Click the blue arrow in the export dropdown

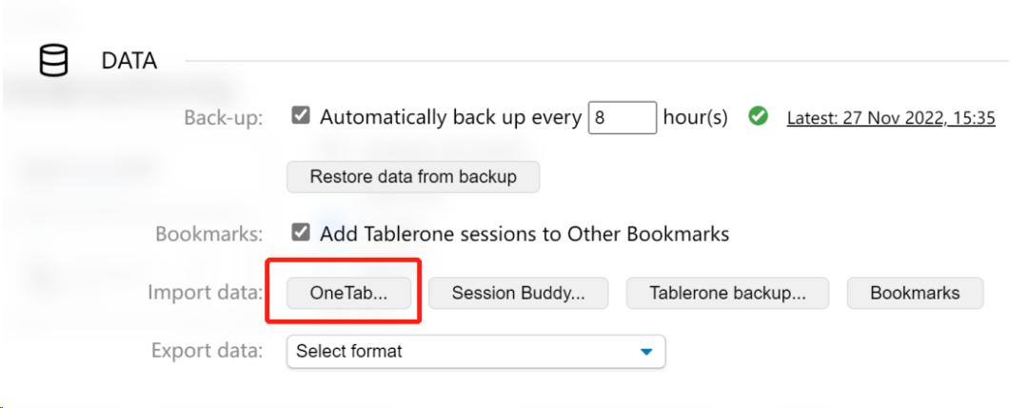(646, 352)
